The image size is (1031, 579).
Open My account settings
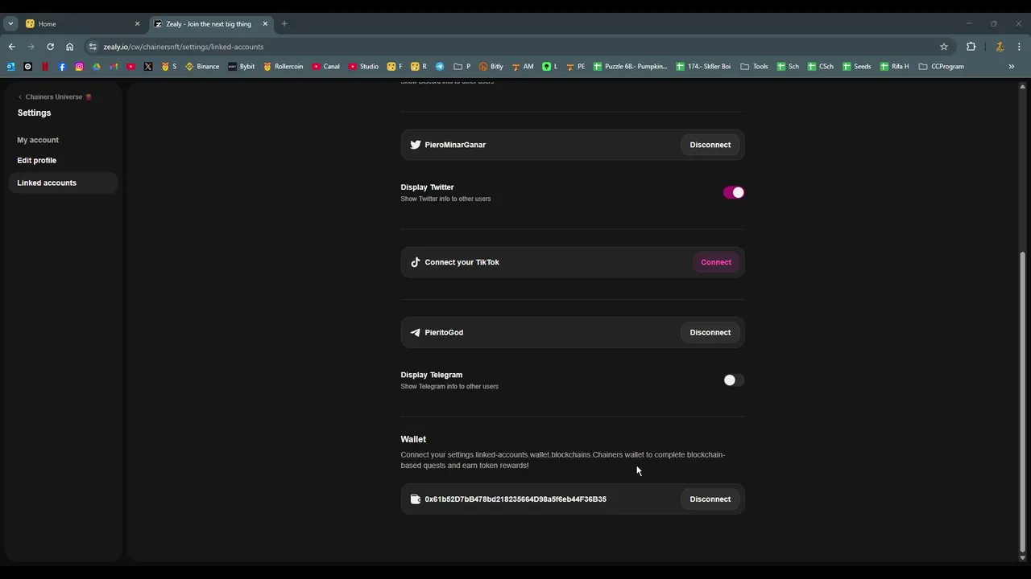[x=38, y=140]
